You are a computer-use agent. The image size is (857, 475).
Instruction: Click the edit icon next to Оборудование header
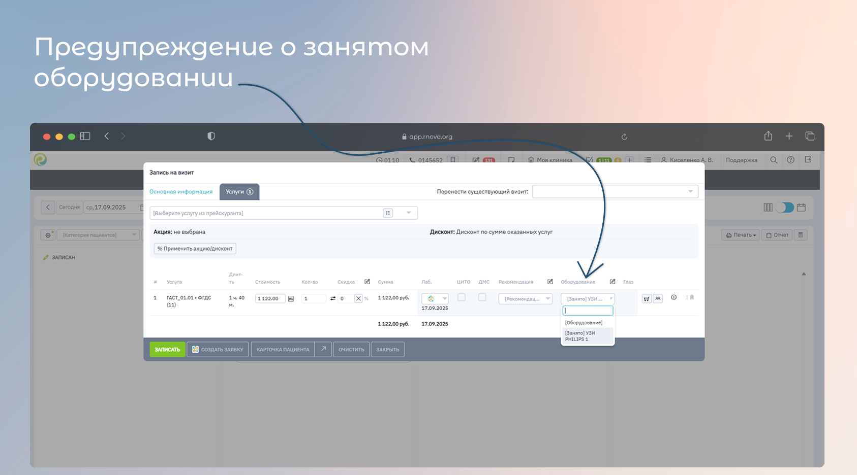tap(613, 282)
